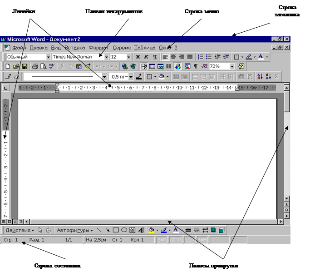Open the 0,5 пт line weight dropdown
The height and width of the screenshot is (277, 310).
131,77
